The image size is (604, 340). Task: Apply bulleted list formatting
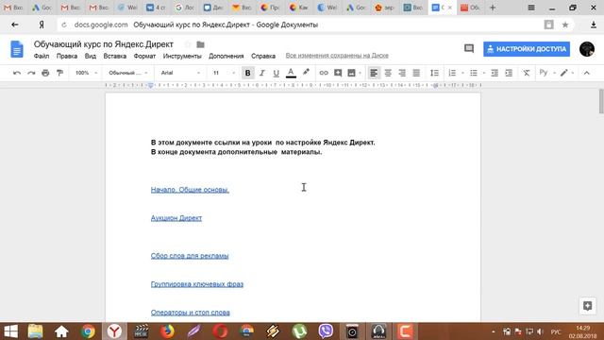click(474, 73)
